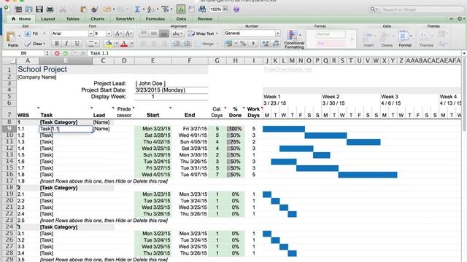Image resolution: width=467 pixels, height=262 pixels.
Task: Apply red font color swatch
Action: pyautogui.click(x=124, y=44)
